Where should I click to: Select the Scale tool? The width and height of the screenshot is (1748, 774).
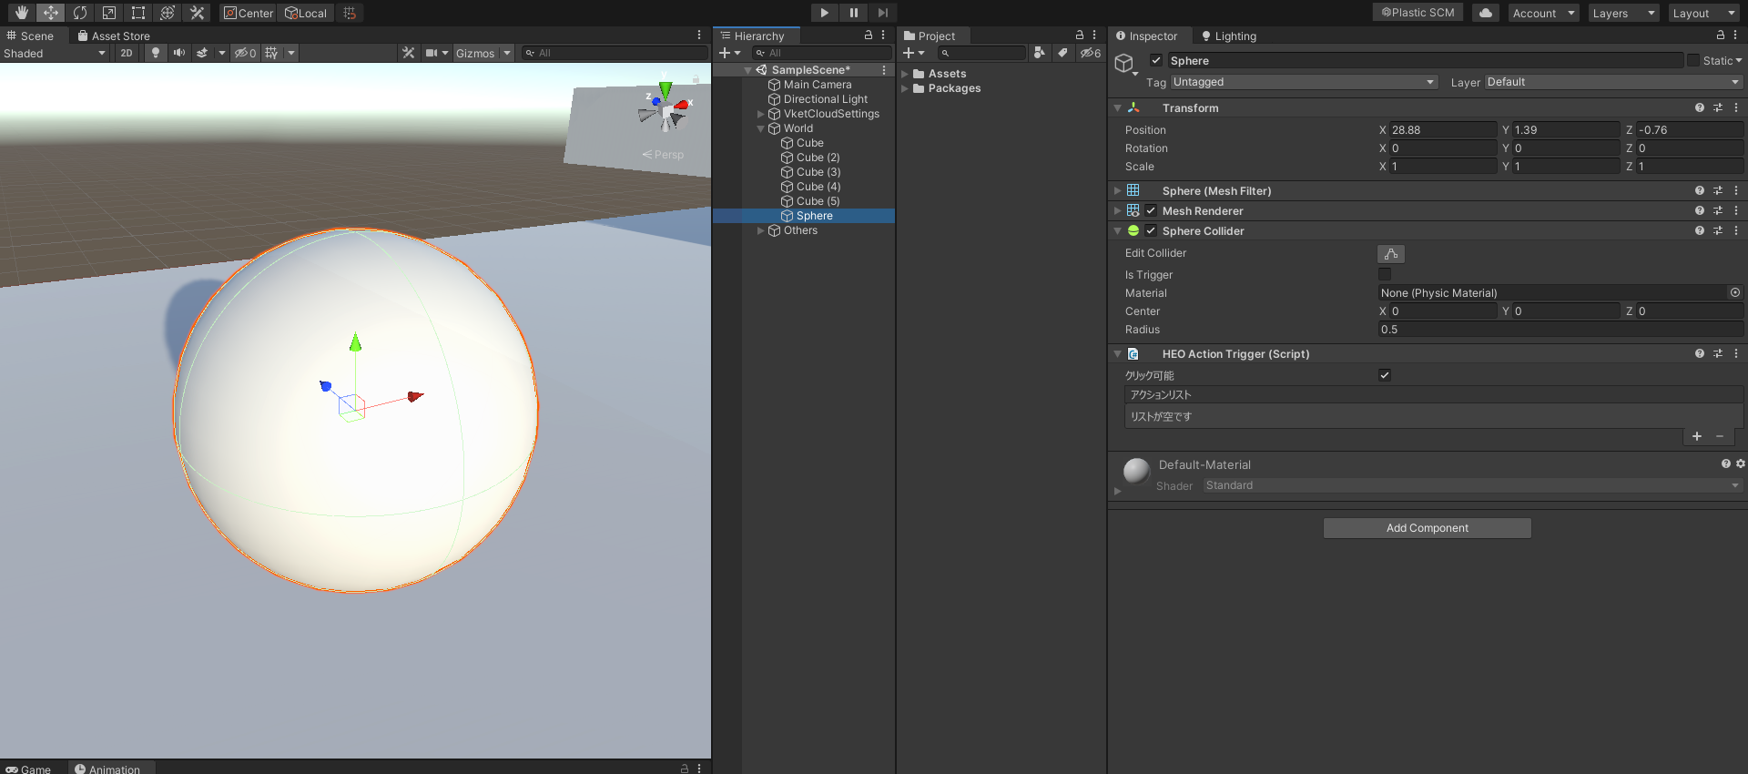point(109,13)
